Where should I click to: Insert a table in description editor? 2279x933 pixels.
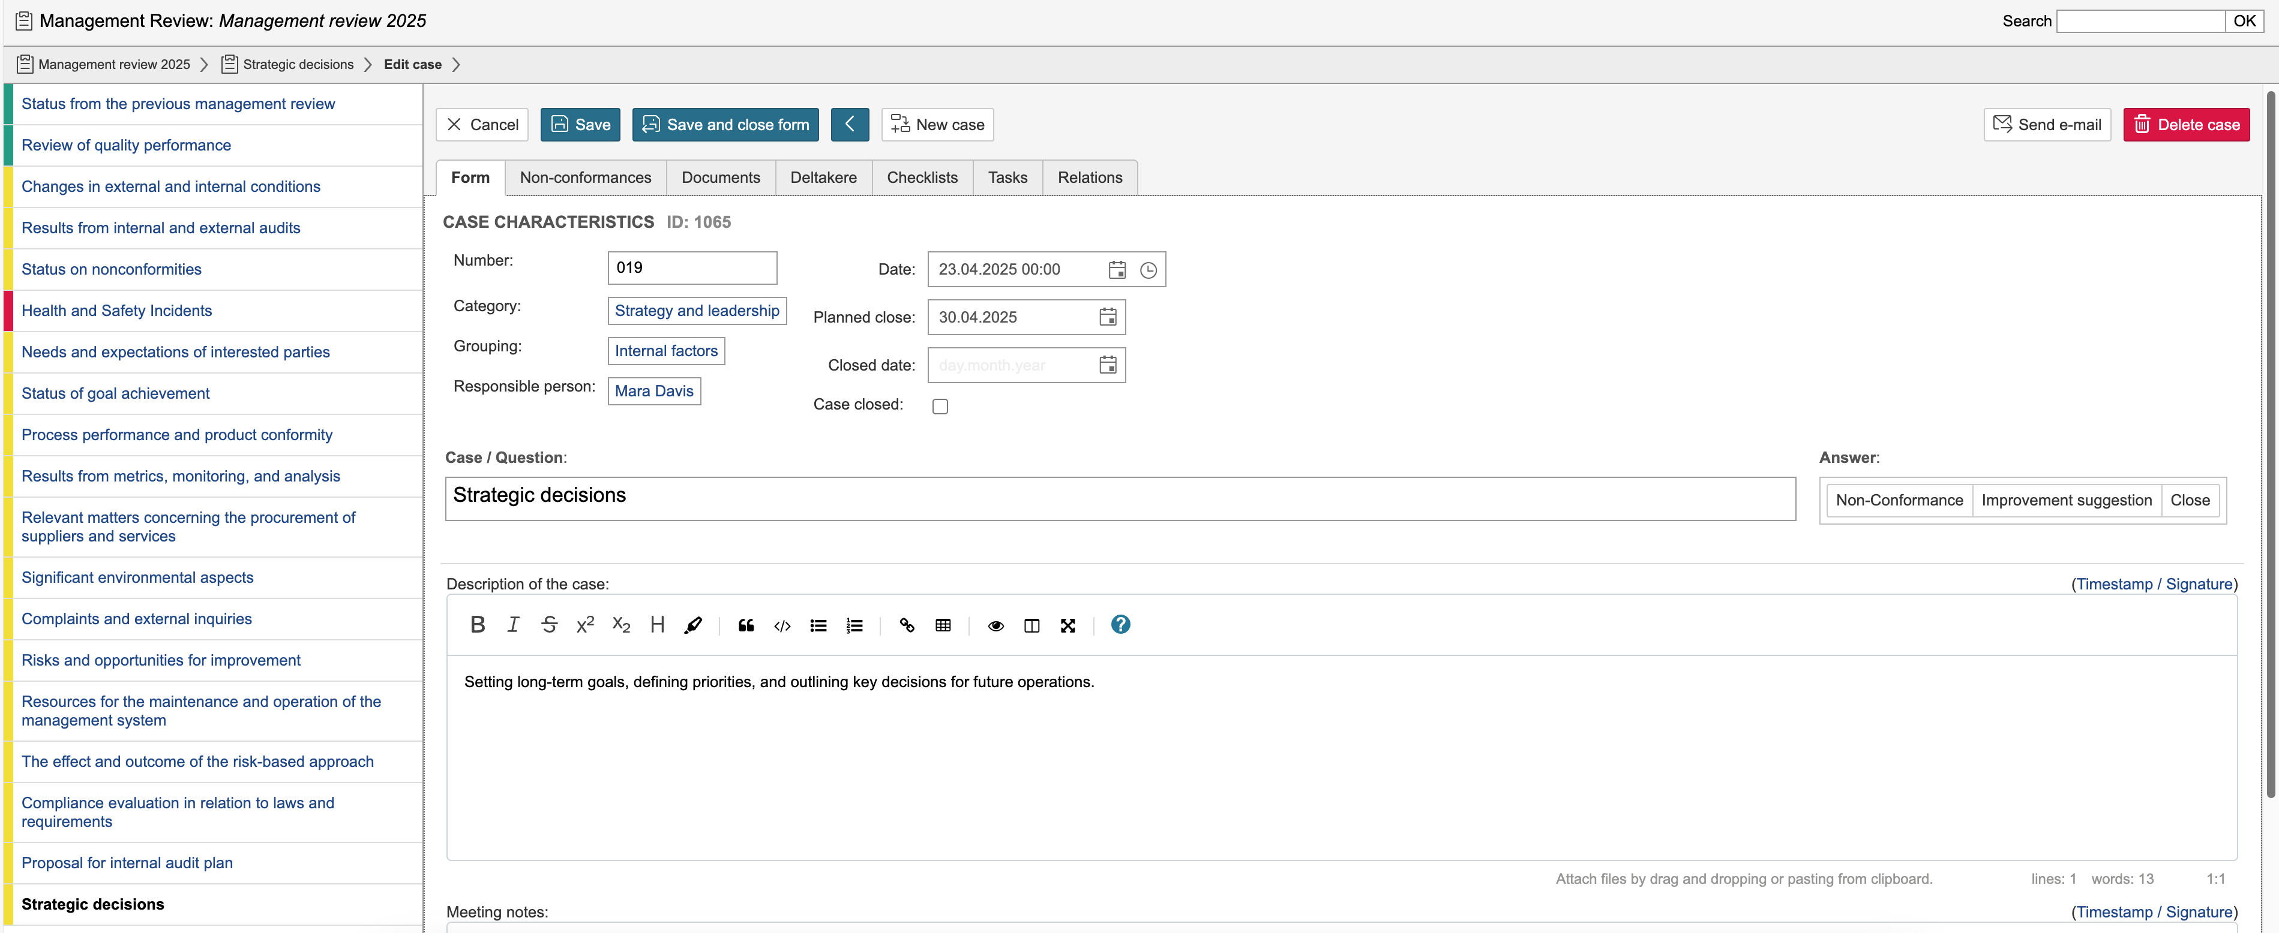tap(943, 625)
